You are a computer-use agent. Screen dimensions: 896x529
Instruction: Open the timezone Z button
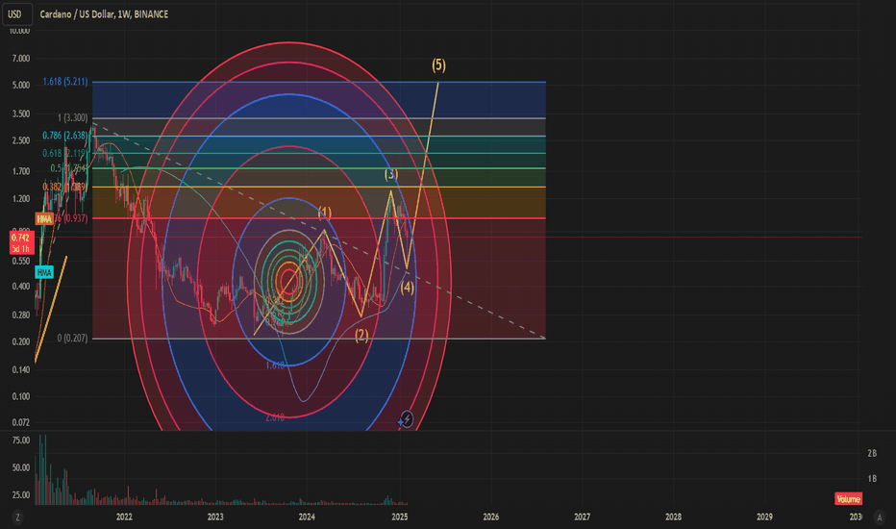point(17,517)
